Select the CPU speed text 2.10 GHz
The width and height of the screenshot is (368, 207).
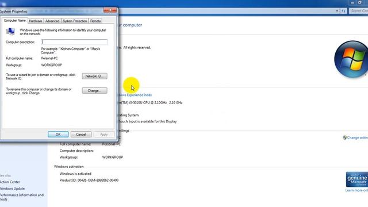coord(175,102)
